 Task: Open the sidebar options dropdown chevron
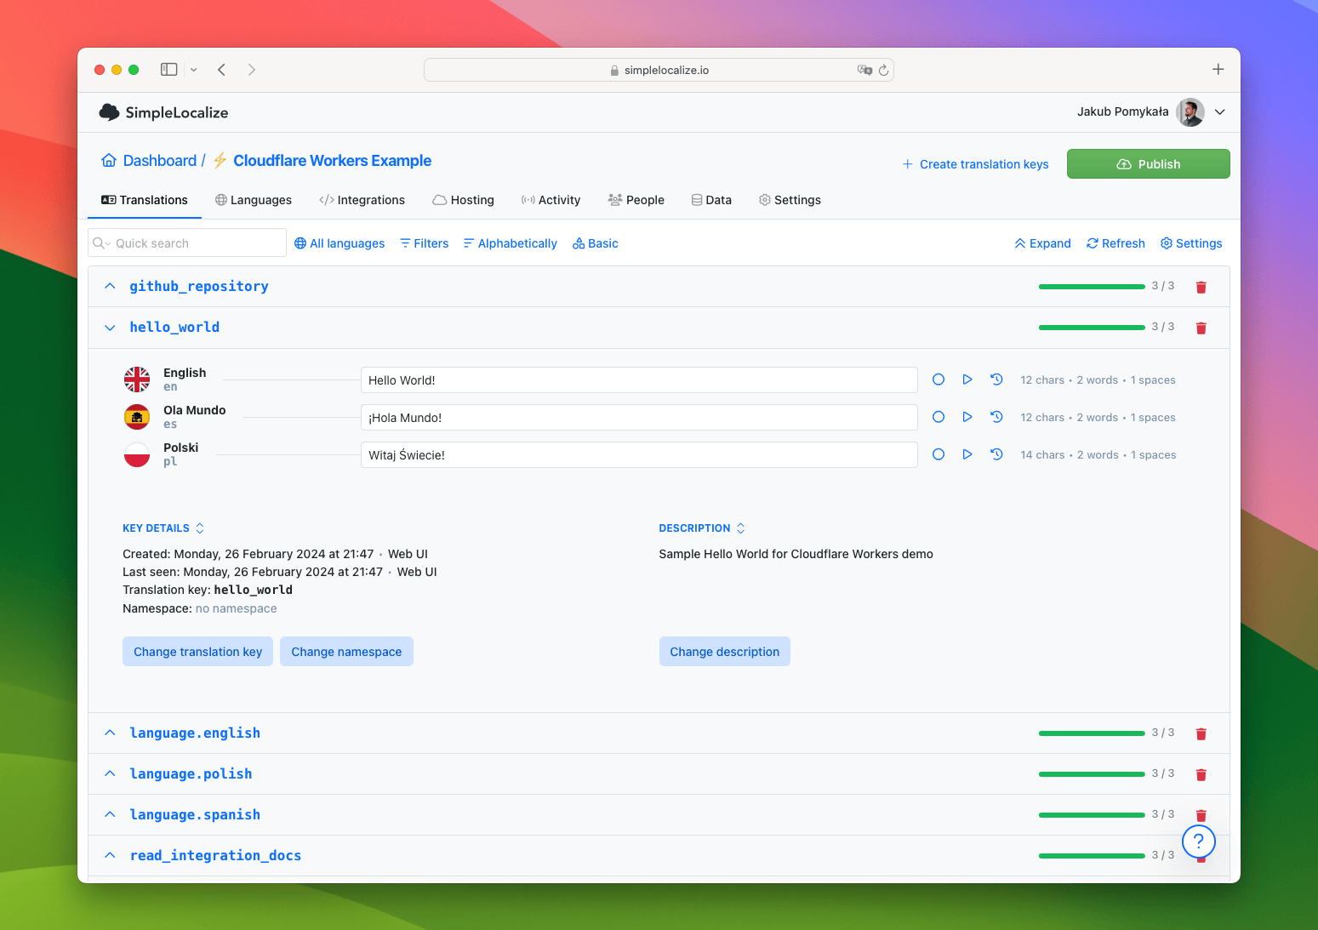(x=193, y=70)
